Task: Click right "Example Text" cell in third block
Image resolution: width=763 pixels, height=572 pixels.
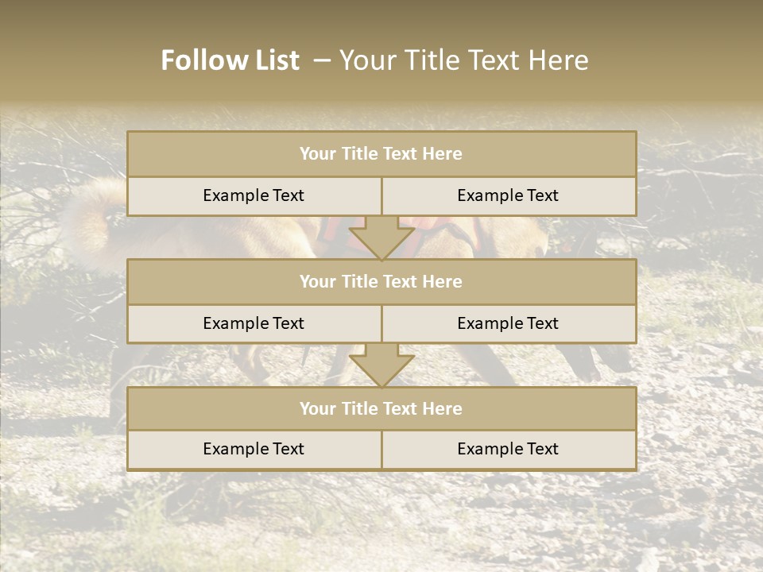Action: (x=509, y=450)
